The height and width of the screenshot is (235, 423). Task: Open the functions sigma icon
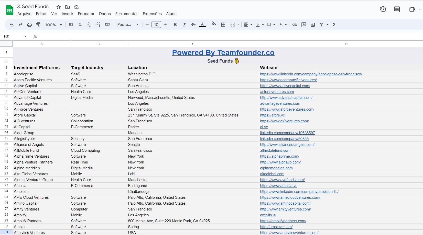[x=334, y=25]
